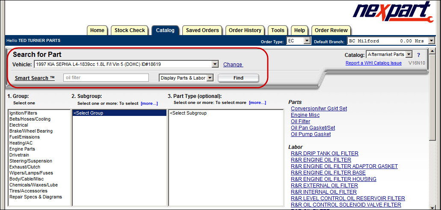The height and width of the screenshot is (210, 441).
Task: Open the Oil Filter part link
Action: point(300,121)
